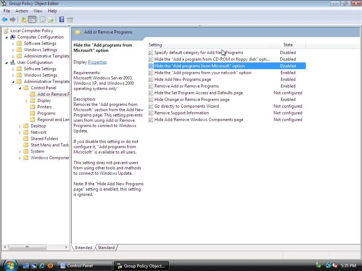The image size is (362, 271).
Task: Open the Windows Start orb
Action: point(10,265)
